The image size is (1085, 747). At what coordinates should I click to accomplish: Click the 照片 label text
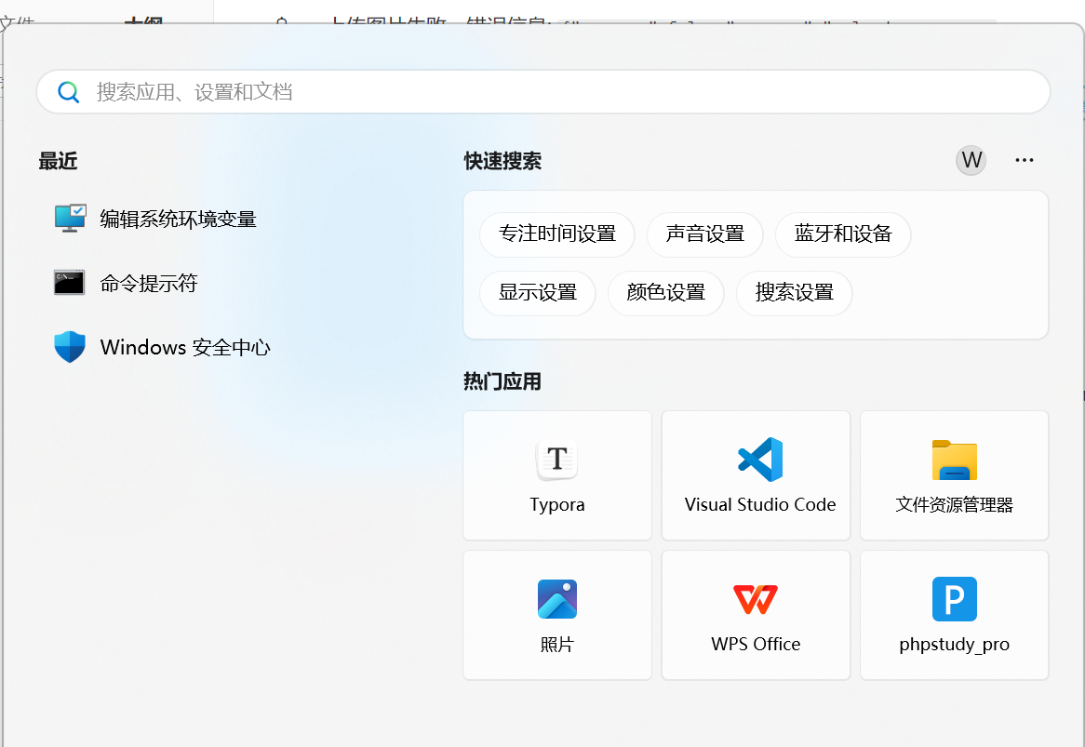coord(557,645)
